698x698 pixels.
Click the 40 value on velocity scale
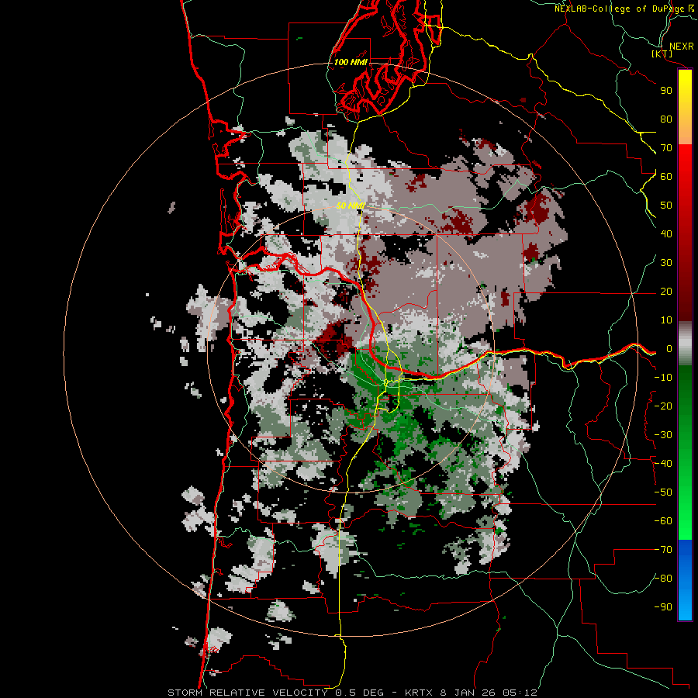point(666,233)
